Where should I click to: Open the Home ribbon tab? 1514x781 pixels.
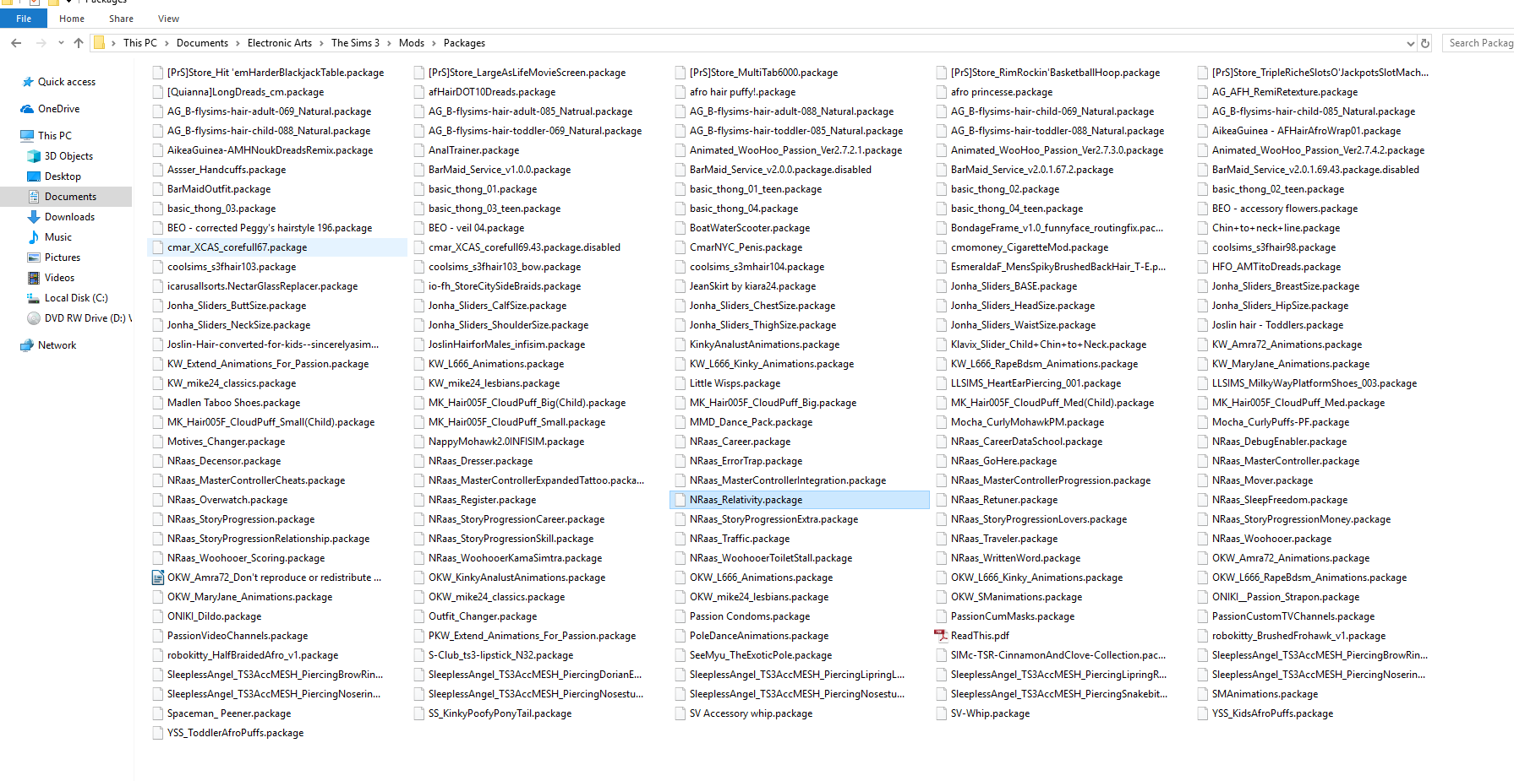[72, 19]
